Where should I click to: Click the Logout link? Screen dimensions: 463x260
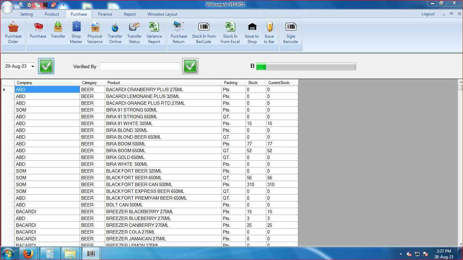click(x=428, y=14)
